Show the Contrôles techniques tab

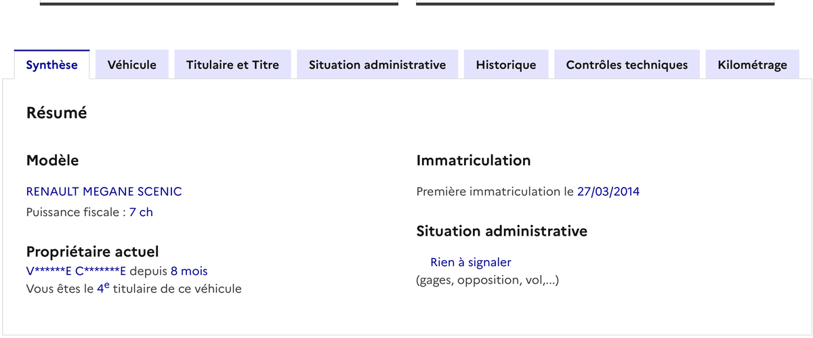click(x=627, y=65)
